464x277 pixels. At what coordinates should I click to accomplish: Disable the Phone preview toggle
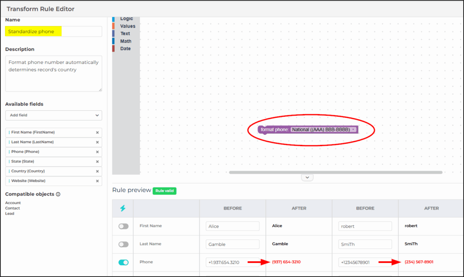(x=123, y=262)
